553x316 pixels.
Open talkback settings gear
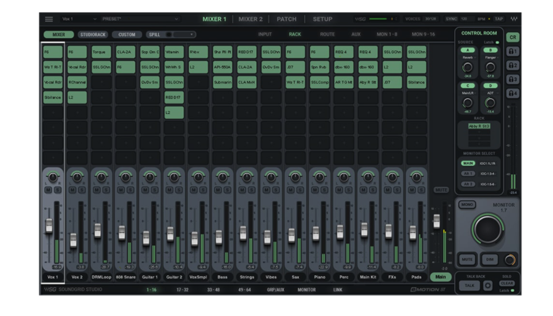(x=488, y=285)
